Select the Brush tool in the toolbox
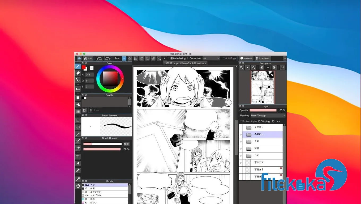361x204 pixels. (x=78, y=66)
